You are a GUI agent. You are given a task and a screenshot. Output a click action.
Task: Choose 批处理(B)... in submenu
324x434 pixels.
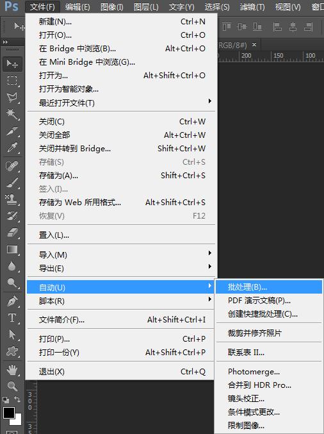pyautogui.click(x=269, y=287)
